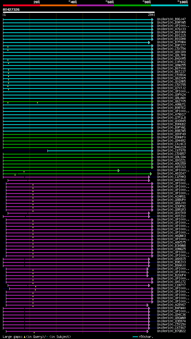Select the UniRef100_B3KNN8 label

(171, 246)
